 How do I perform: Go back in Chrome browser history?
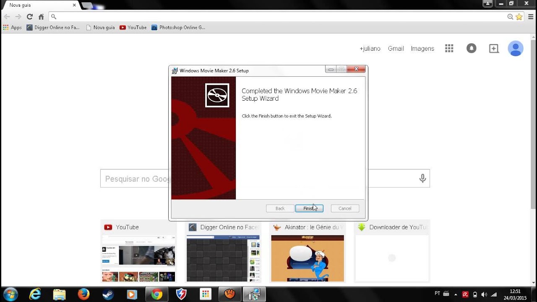click(x=7, y=17)
